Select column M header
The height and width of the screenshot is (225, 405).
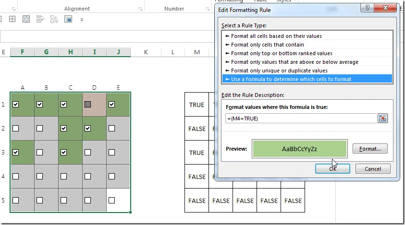coord(197,52)
